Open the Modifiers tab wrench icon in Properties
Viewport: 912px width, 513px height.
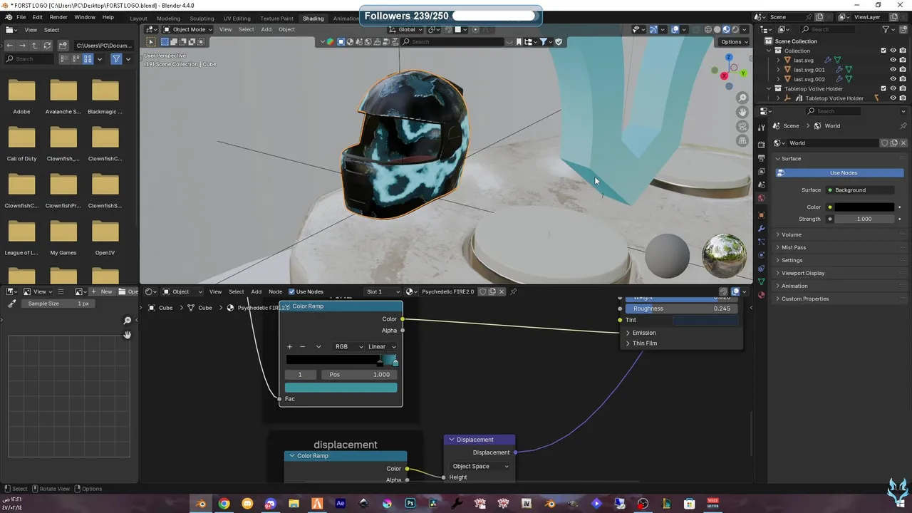pyautogui.click(x=762, y=228)
